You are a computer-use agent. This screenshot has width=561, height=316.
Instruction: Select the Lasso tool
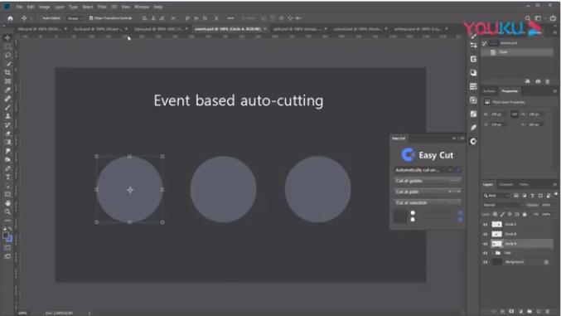point(7,56)
